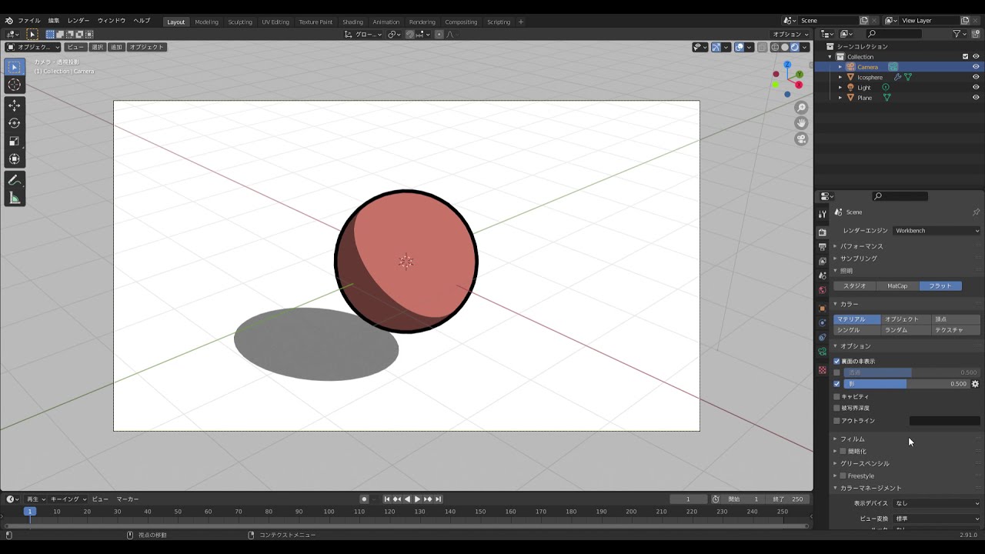This screenshot has height=554, width=985.
Task: Open the Object Data camera properties tab
Action: pyautogui.click(x=822, y=352)
